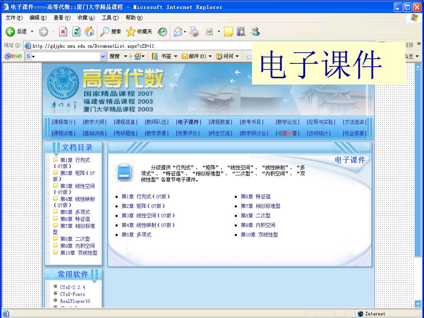Click the 搜搜 search button
Screen dimensions: 424x318
[x=115, y=56]
